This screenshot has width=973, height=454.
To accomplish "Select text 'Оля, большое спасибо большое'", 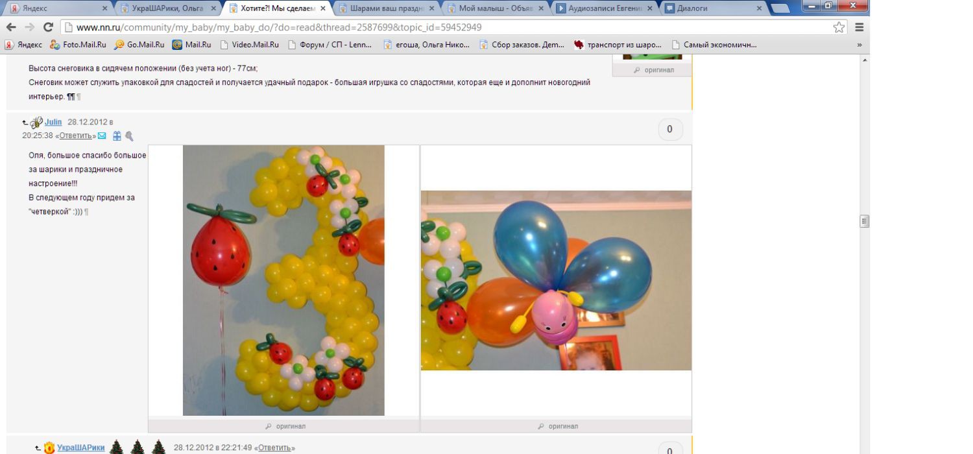I will click(88, 155).
